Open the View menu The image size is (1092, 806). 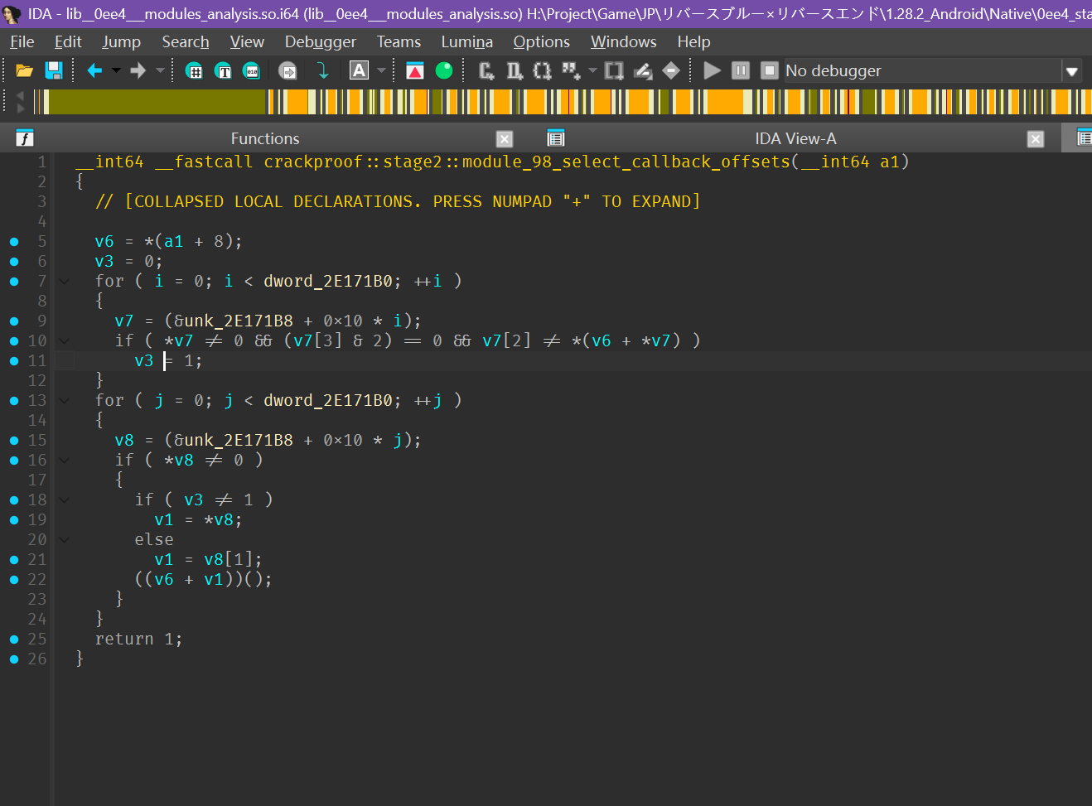click(x=247, y=42)
